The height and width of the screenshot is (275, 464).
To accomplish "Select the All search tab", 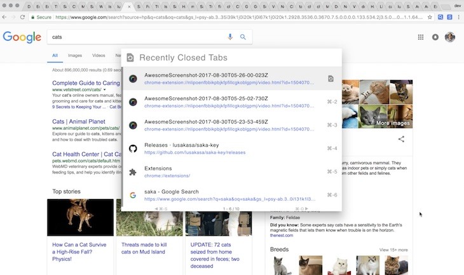I will tap(55, 56).
